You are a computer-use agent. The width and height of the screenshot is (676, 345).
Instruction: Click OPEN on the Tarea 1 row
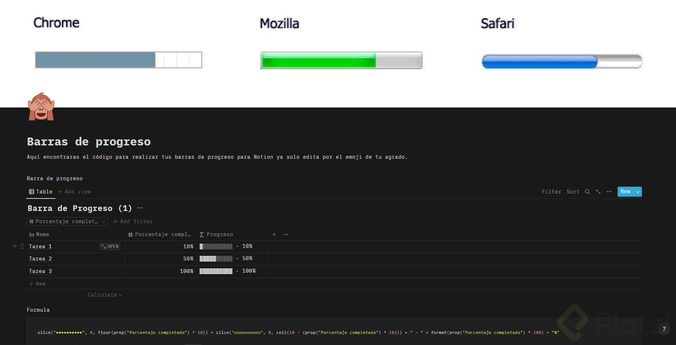click(110, 246)
